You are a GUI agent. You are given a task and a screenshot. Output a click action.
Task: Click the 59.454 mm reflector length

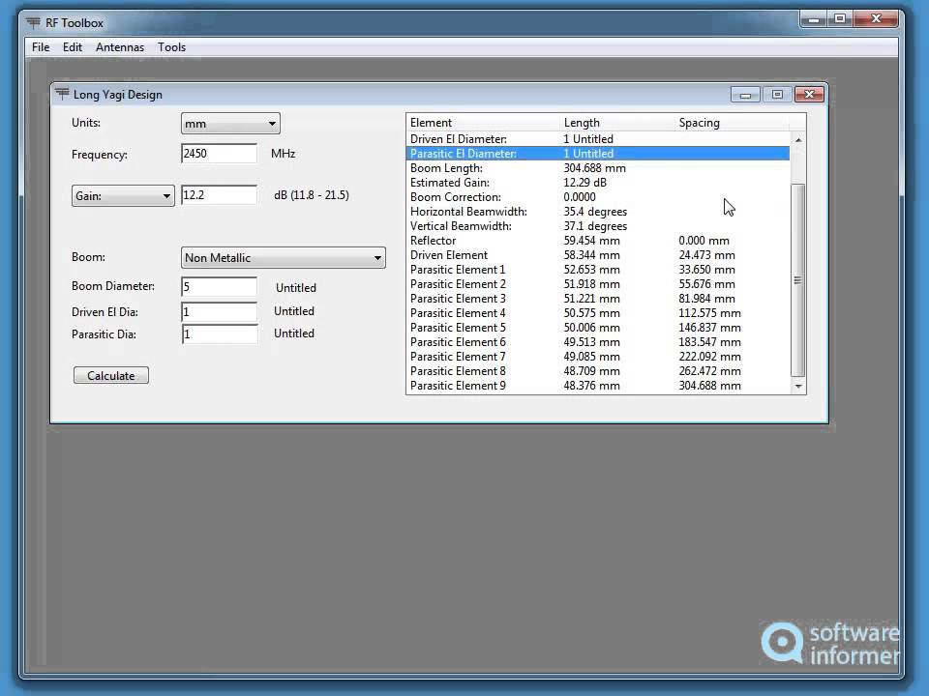click(591, 241)
